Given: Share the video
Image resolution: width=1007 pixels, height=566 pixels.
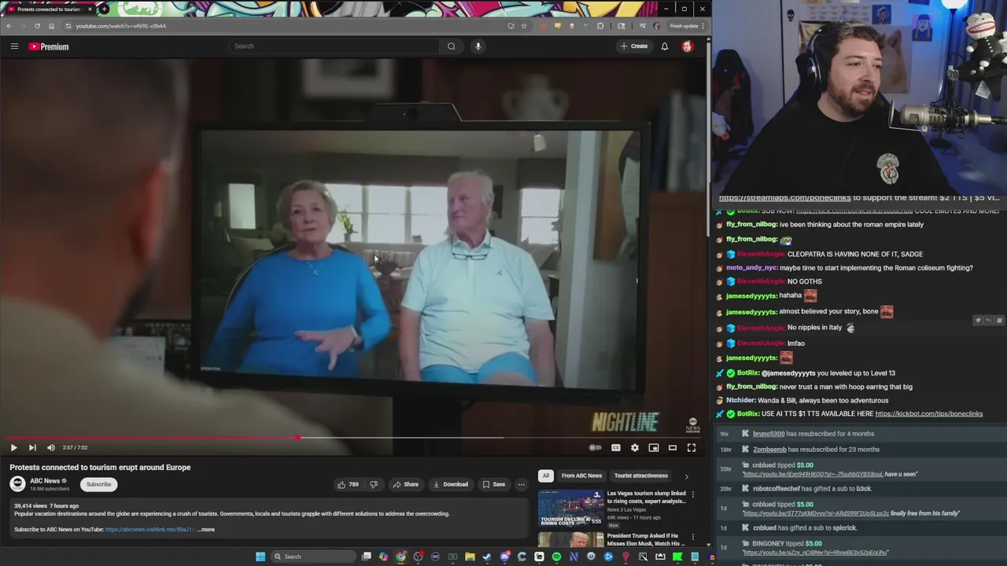Looking at the screenshot, I should (406, 484).
